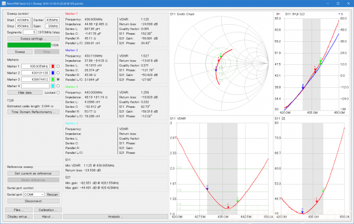Image resolution: width=354 pixels, height=224 pixels.
Task: Open the Serial port COM4 dropdown
Action: pos(34,195)
